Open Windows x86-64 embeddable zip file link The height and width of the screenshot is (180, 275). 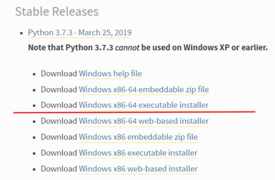click(144, 90)
